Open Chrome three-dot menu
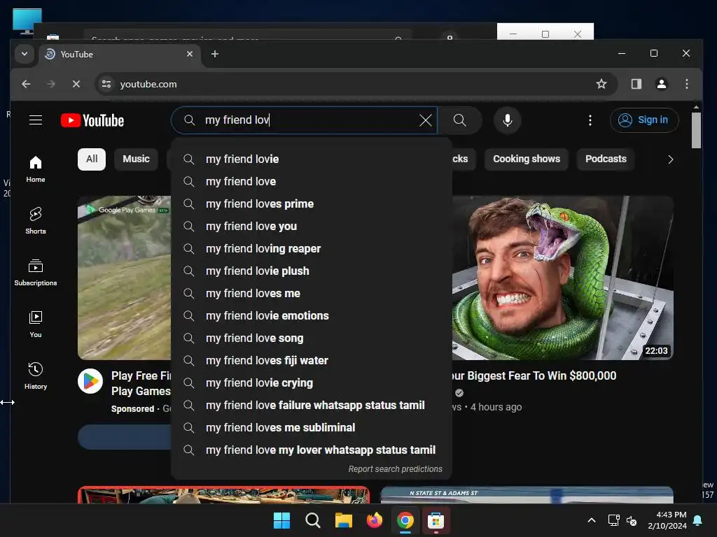This screenshot has width=717, height=537. pos(686,84)
